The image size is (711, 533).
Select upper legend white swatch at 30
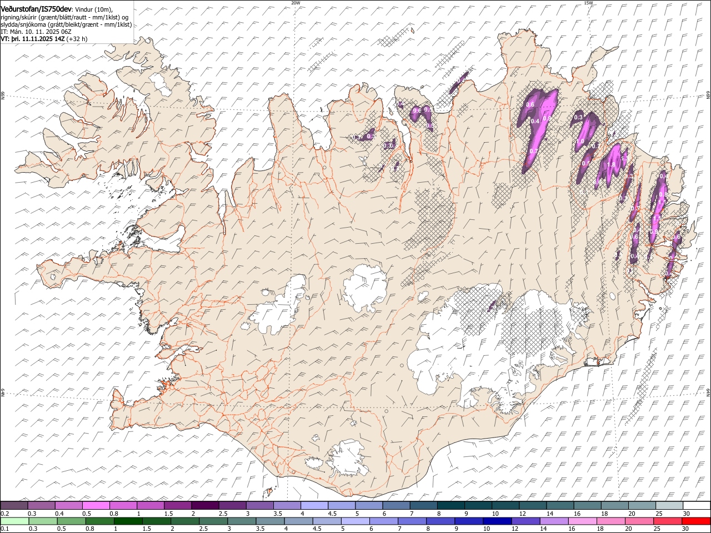click(696, 506)
